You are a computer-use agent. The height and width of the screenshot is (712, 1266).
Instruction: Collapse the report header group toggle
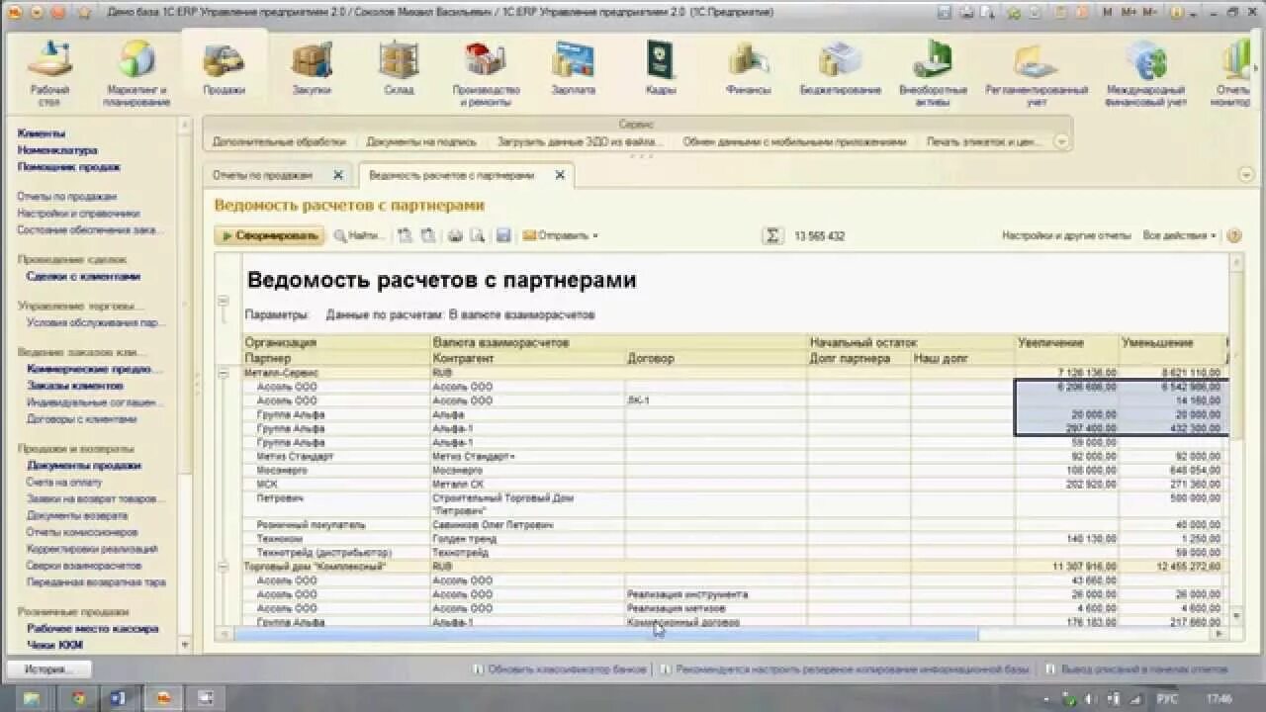tap(223, 301)
